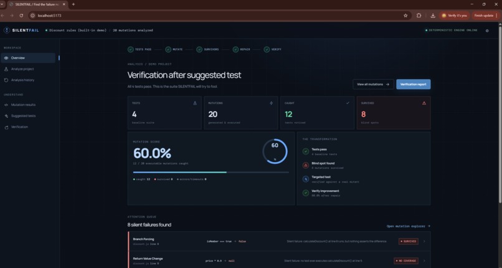This screenshot has width=502, height=268.
Task: Click 'price * 0.9' mutation code
Action: pos(214,261)
